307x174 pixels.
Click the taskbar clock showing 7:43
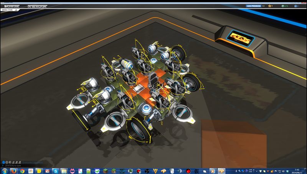point(297,171)
